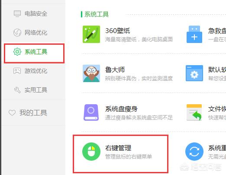Click the 鲁大师 title label
Image resolution: width=226 pixels, height=175 pixels.
(115, 70)
